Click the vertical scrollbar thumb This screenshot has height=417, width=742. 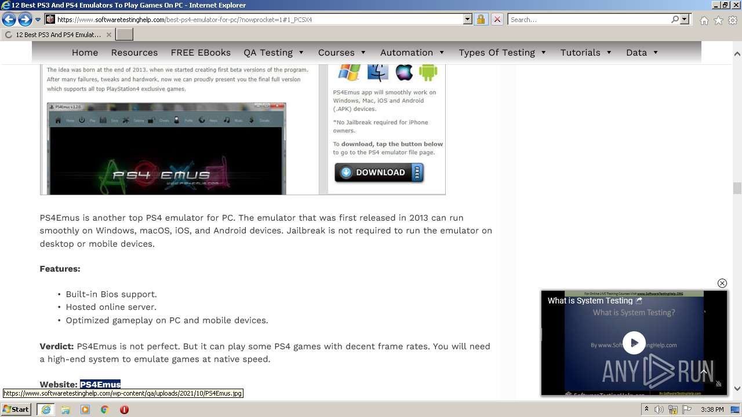pos(737,188)
